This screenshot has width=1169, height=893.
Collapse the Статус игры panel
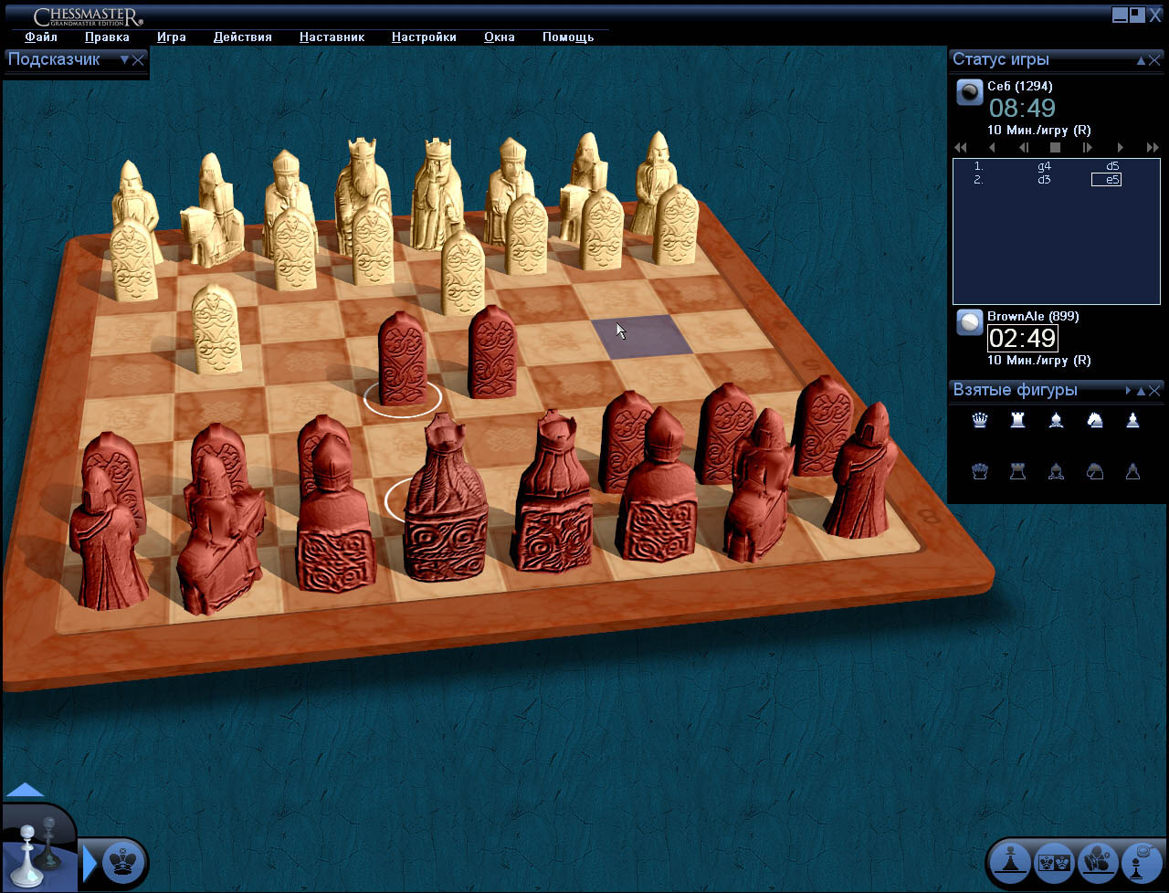[1141, 60]
